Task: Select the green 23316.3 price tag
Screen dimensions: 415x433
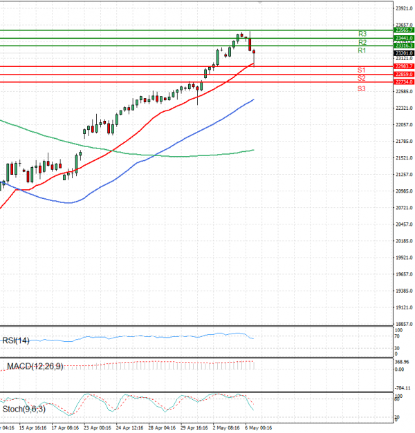Action: pos(404,46)
